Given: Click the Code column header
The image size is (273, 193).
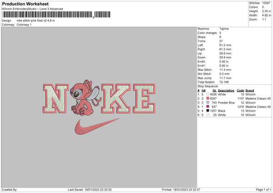Looking at the screenshot, I should pos(240,91).
